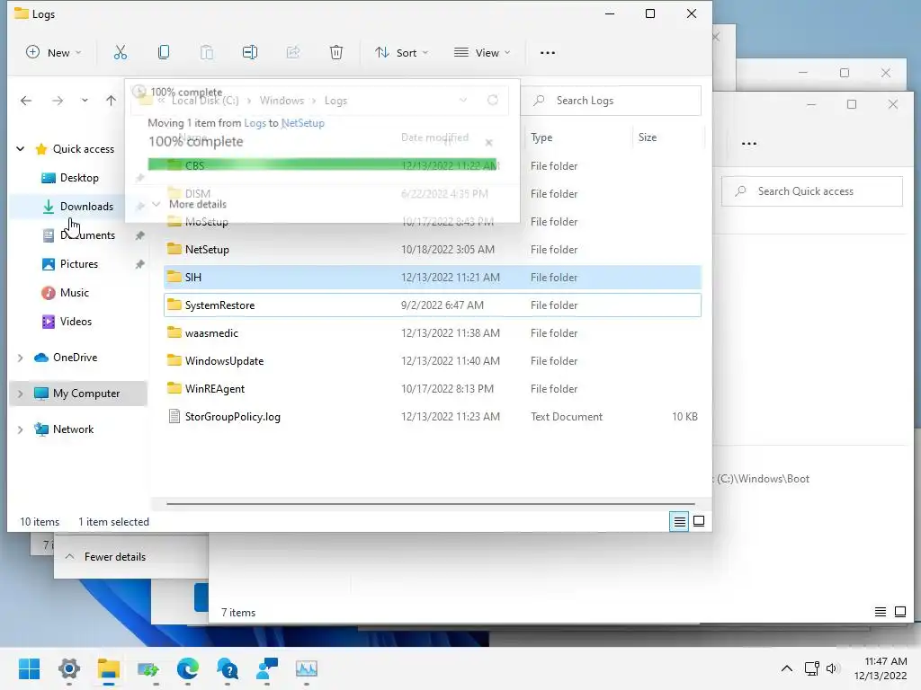Screen dimensions: 921x690
Task: Open Microsoft Edge from the taskbar
Action: pyautogui.click(x=188, y=668)
